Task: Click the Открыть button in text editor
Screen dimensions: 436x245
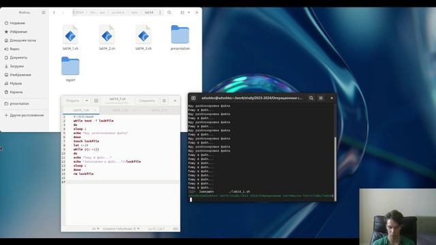Action: coord(73,101)
